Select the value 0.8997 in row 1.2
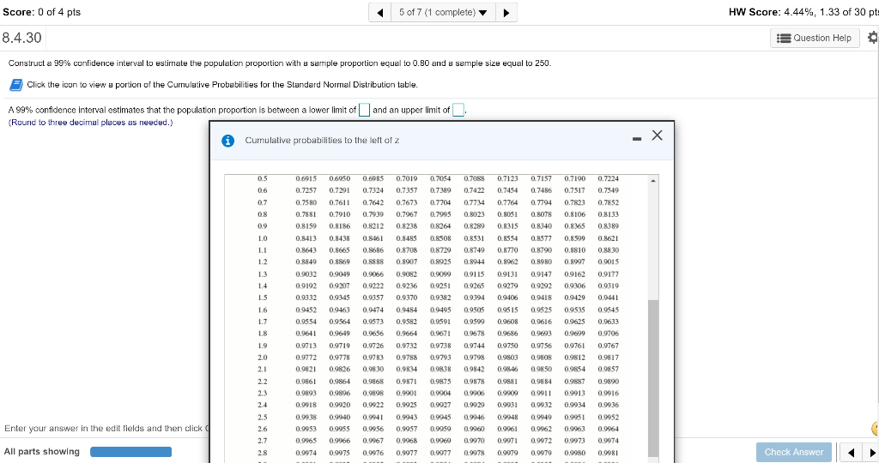Viewport: 879px width, 463px height. [x=574, y=262]
